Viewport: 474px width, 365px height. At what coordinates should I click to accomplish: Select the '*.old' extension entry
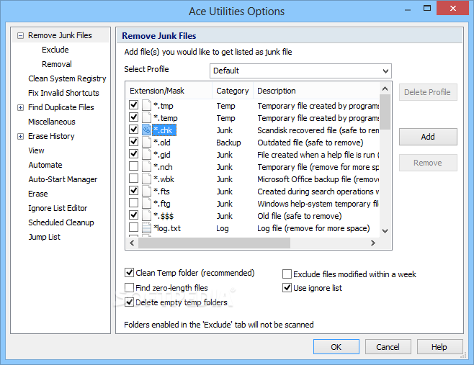(162, 143)
